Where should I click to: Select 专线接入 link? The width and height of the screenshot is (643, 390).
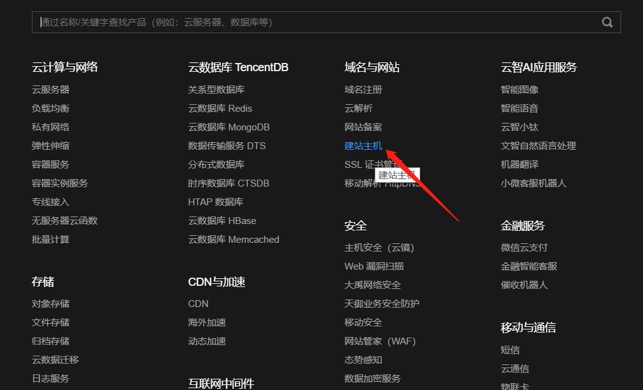click(51, 202)
